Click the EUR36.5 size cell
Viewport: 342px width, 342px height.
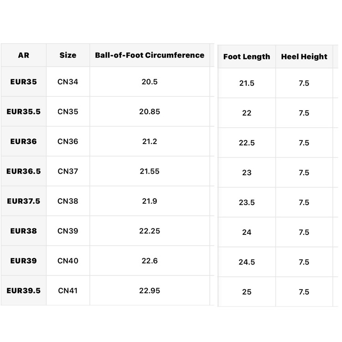point(24,171)
